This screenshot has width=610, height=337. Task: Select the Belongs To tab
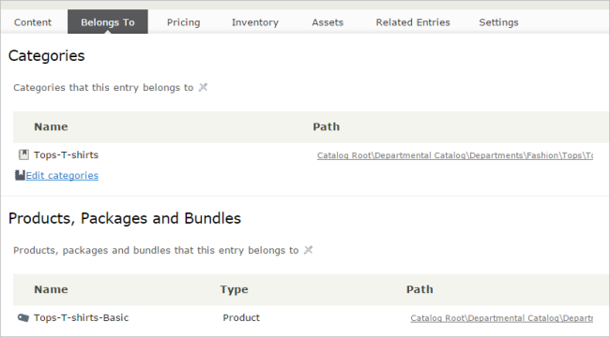[x=108, y=22]
